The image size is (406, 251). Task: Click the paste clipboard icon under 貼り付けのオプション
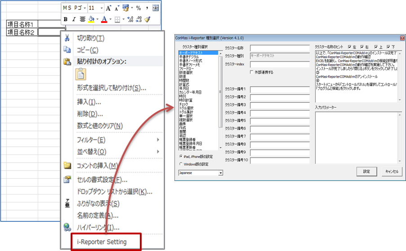[x=81, y=74]
